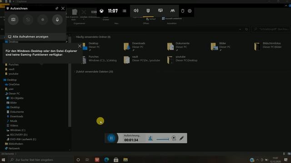Click the taskbar search box
The image size is (291, 163).
pyautogui.click(x=41, y=160)
